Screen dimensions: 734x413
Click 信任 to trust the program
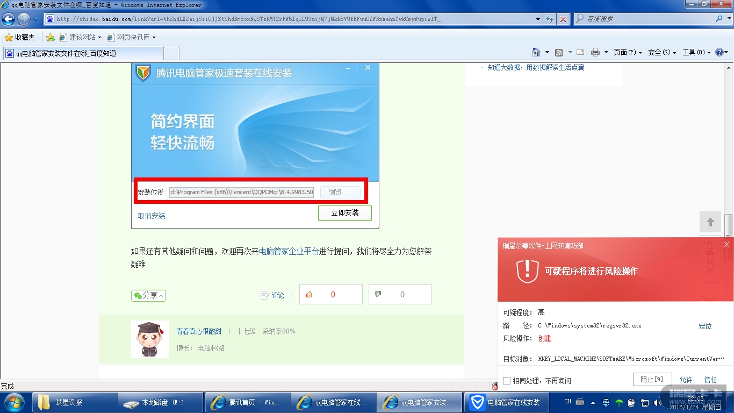[710, 380]
